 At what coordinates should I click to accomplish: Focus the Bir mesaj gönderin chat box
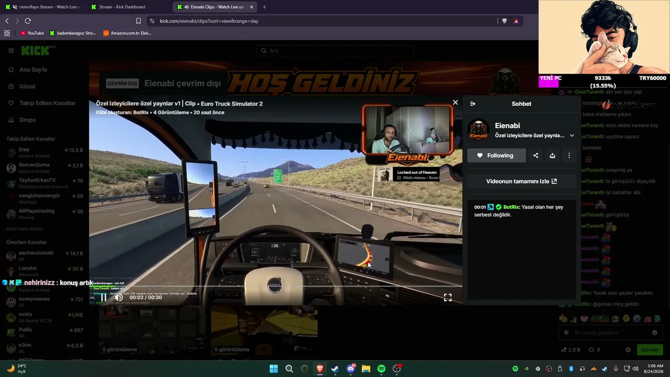click(x=610, y=332)
